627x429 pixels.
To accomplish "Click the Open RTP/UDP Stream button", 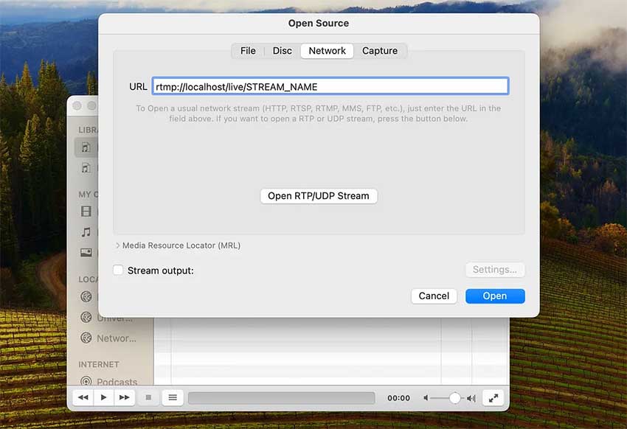I will [x=319, y=196].
